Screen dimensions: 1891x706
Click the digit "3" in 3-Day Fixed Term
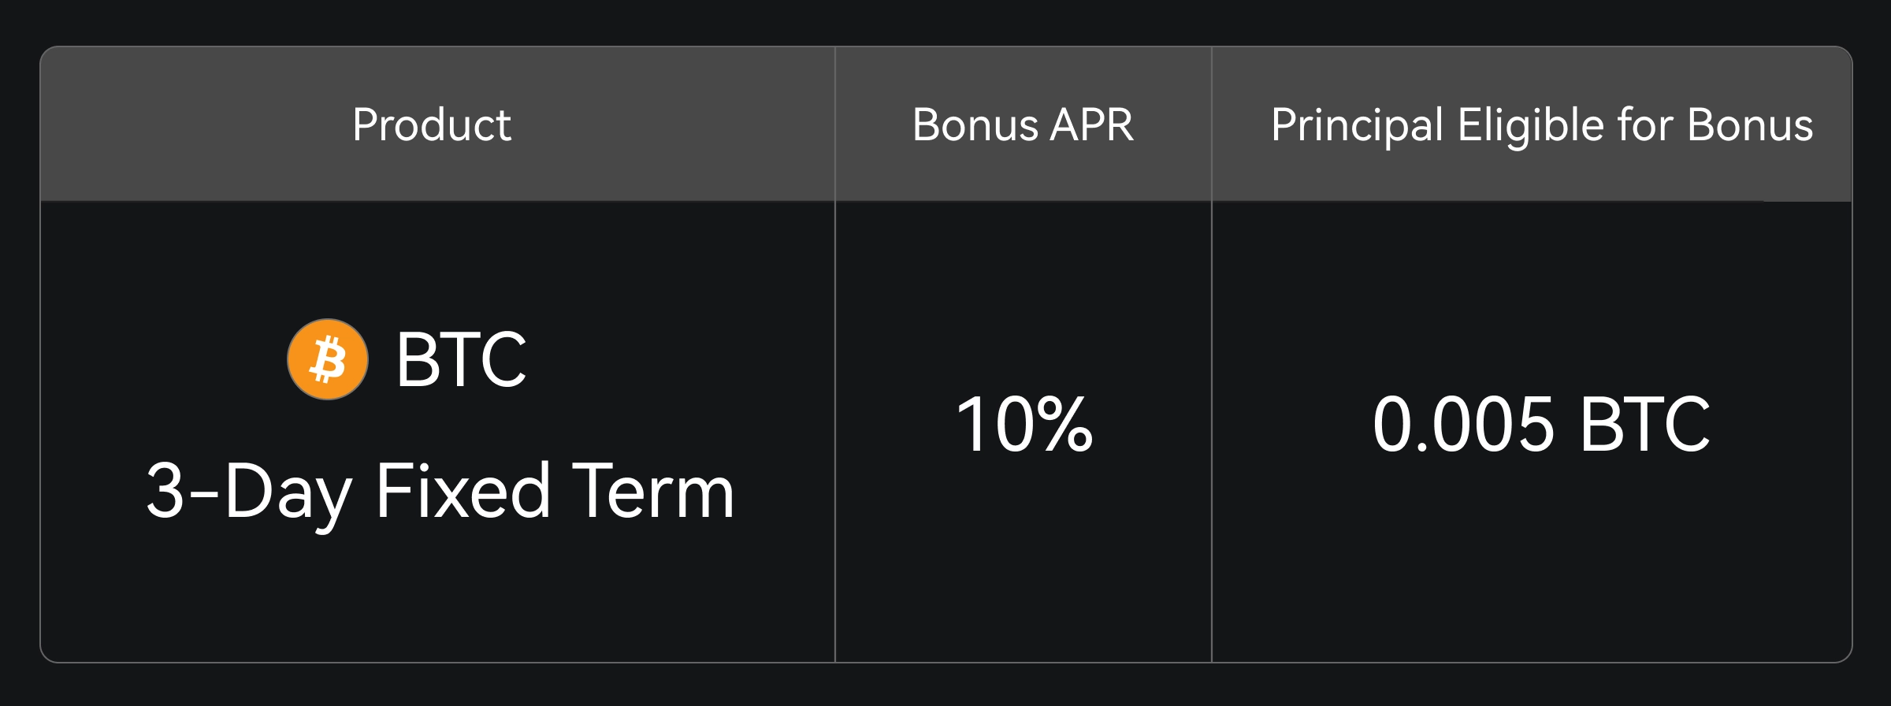click(165, 492)
